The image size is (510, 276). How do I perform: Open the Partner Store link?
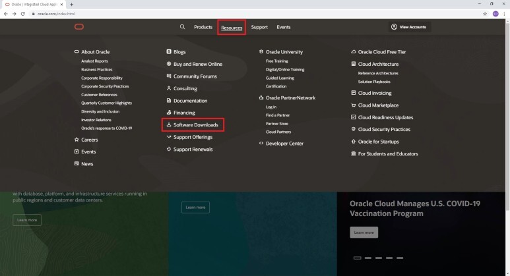tap(277, 123)
